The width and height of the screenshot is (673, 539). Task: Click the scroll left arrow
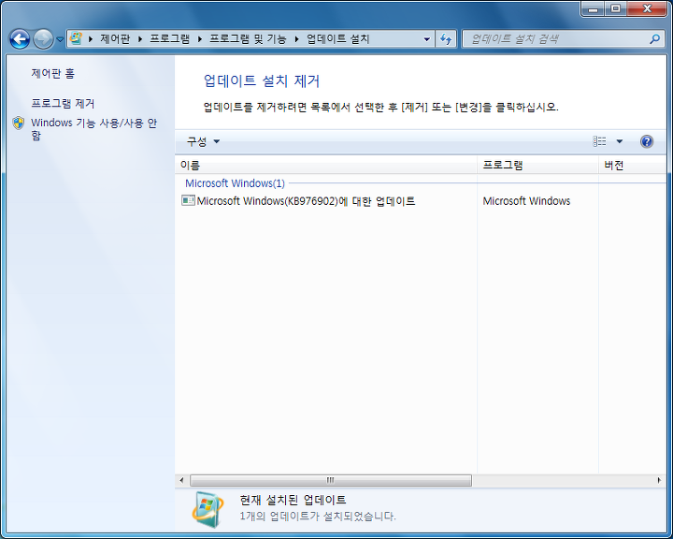tap(181, 480)
